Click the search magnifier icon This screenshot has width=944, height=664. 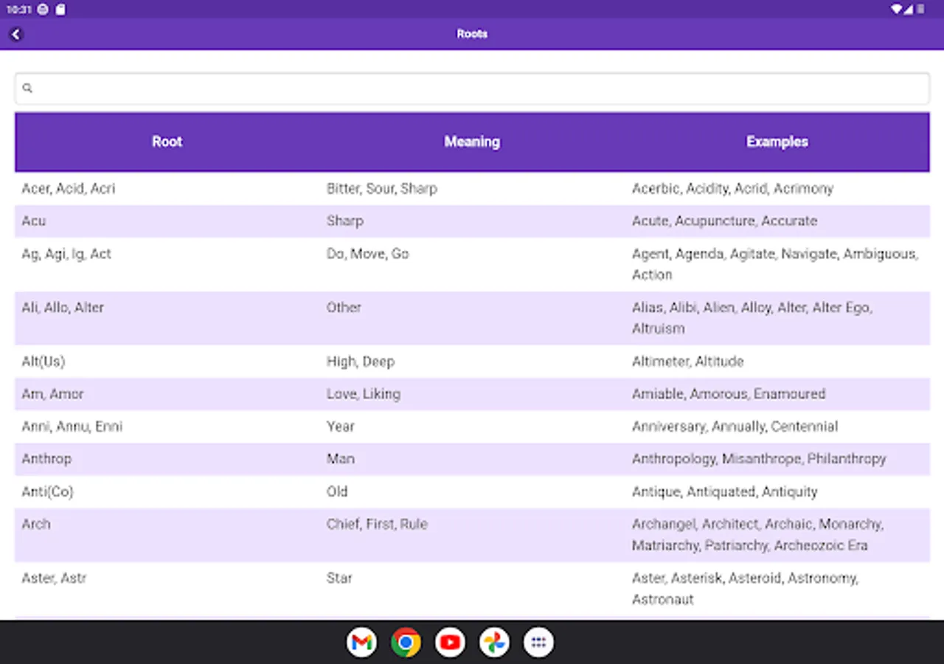coord(28,88)
